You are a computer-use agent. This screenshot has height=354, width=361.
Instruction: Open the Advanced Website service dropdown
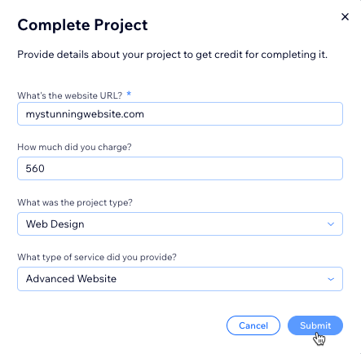click(x=180, y=279)
